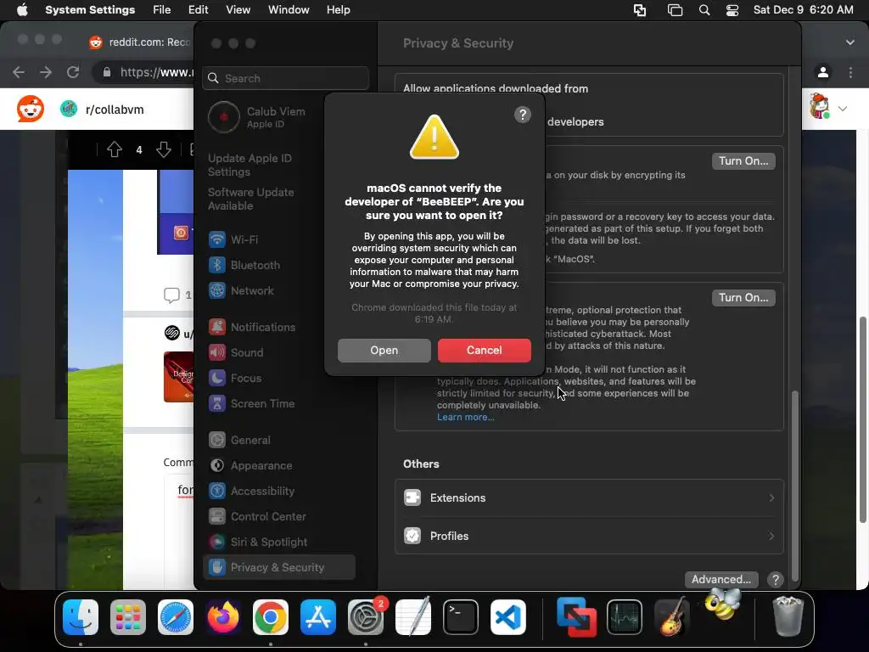Open the Chrome profile icon
This screenshot has width=869, height=652.
coord(823,72)
